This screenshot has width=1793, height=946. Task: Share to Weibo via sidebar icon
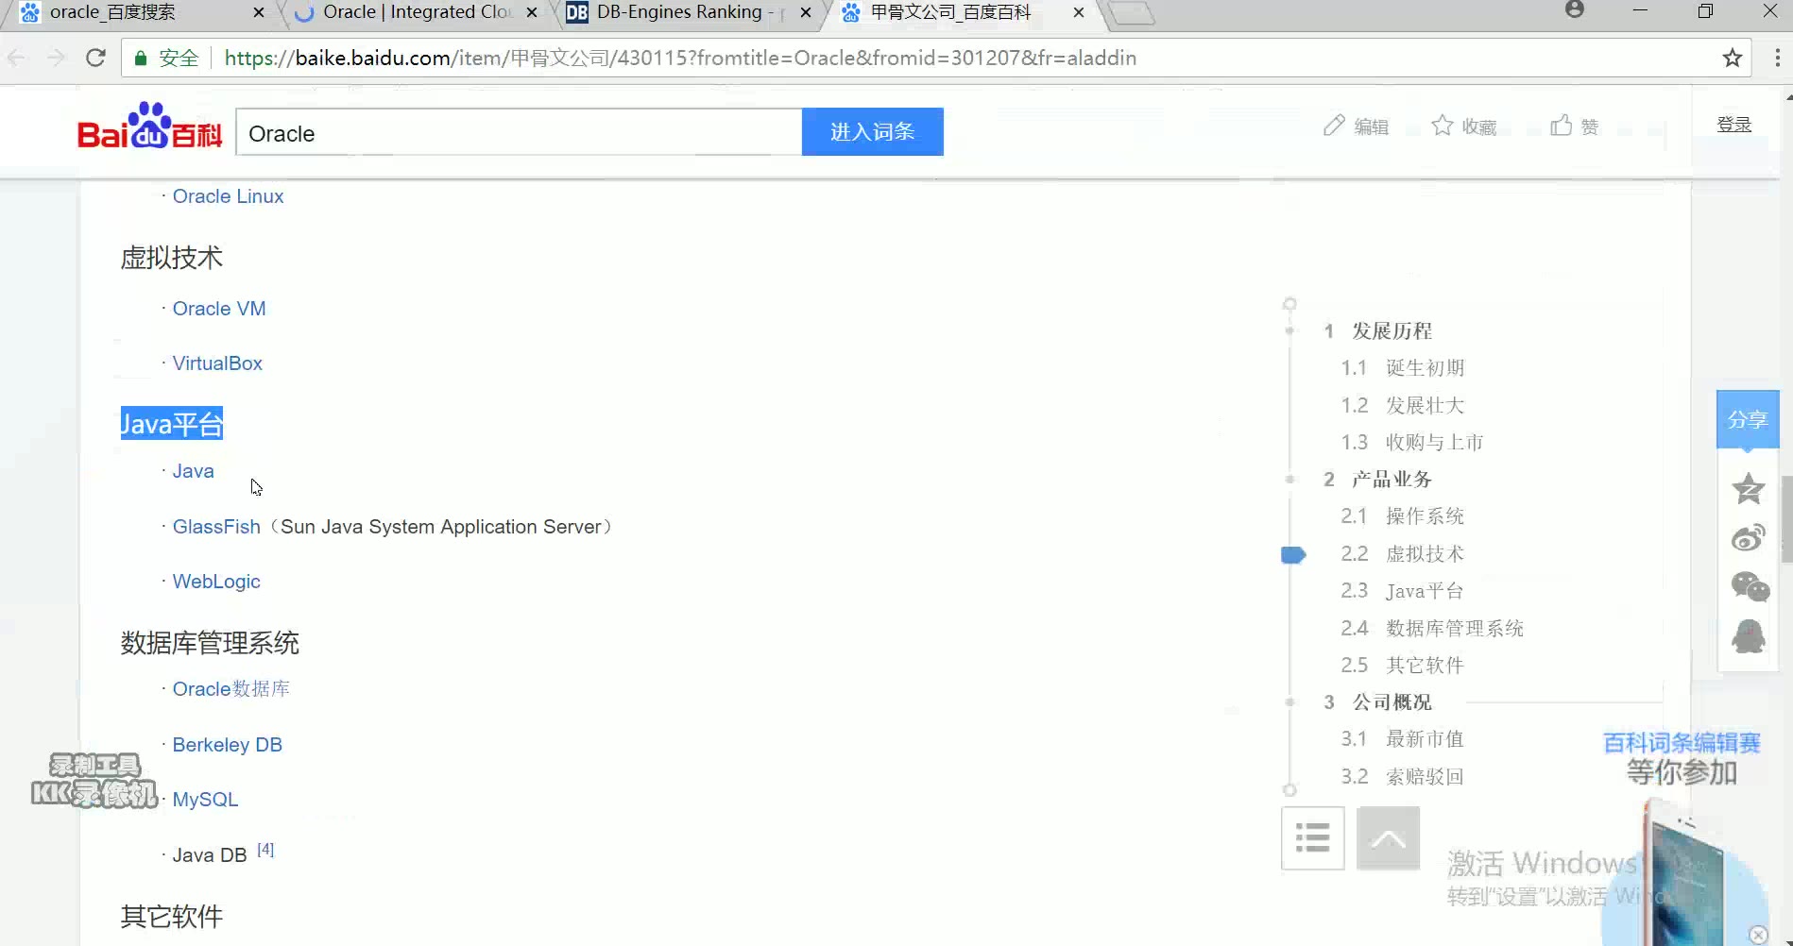[x=1748, y=537]
